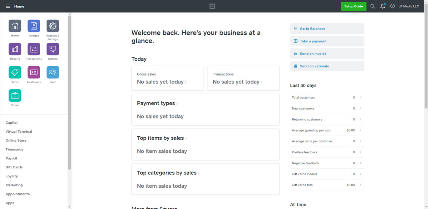Open the Customers icon
This screenshot has height=209, width=428.
(x=34, y=72)
